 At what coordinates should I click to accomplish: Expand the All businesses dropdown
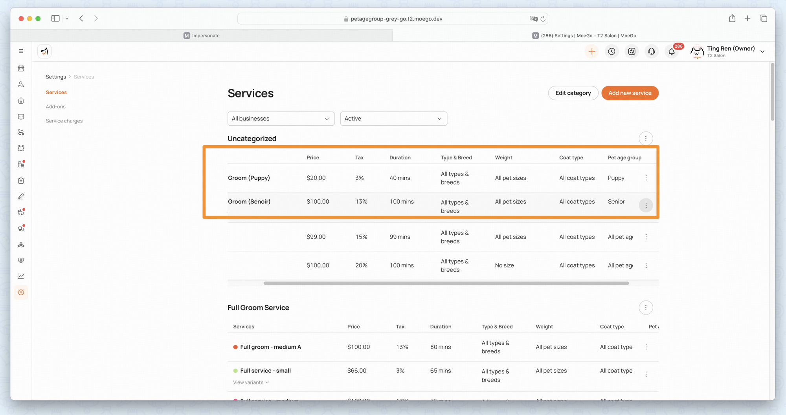click(x=281, y=119)
